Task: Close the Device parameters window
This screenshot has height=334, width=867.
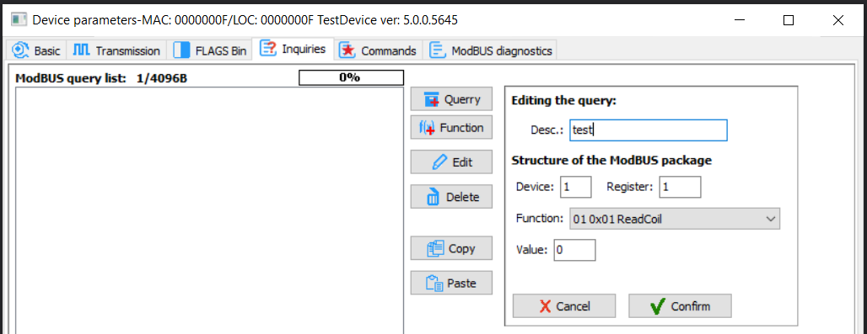Action: 837,20
